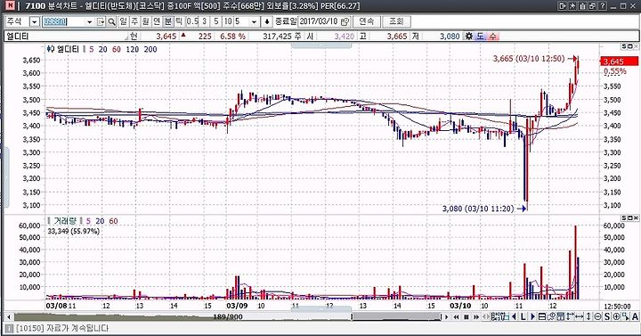Click the window link icon in title bar

pos(592,5)
